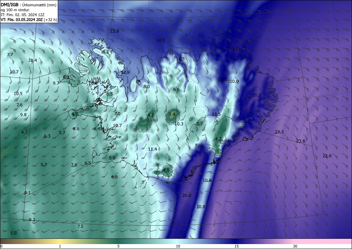This screenshot has height=249, width=352.
Task: Click the '30' tick on the color scale
Action: pyautogui.click(x=295, y=247)
